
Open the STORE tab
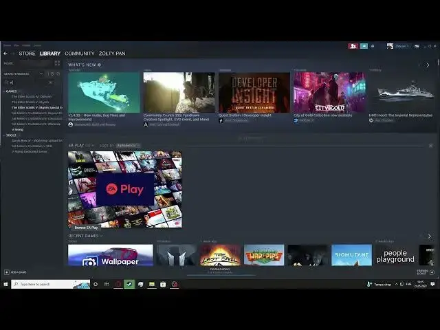click(x=27, y=54)
